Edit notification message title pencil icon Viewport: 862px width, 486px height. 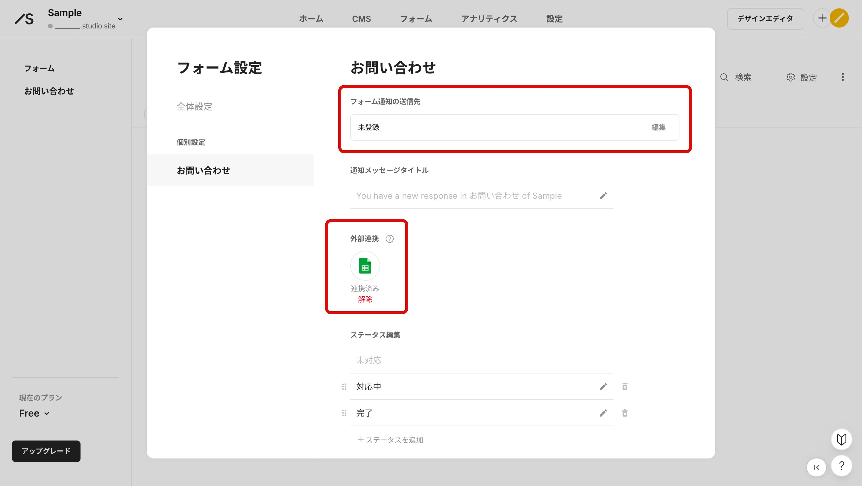(x=603, y=196)
